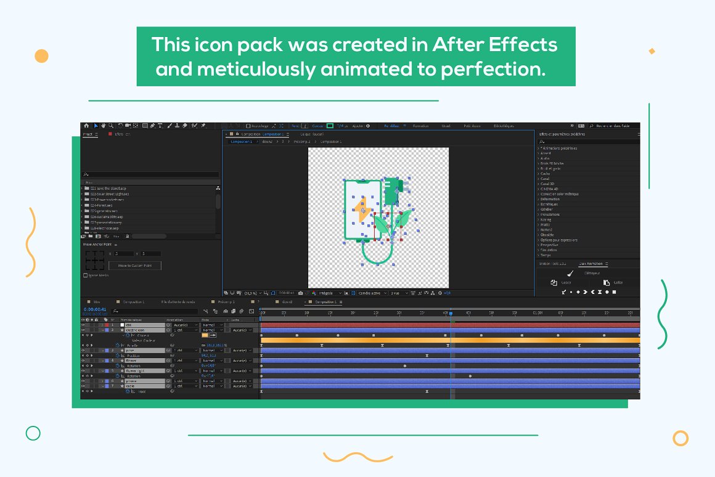Click Précomp 2 in the composition breadcrumb

(x=302, y=142)
